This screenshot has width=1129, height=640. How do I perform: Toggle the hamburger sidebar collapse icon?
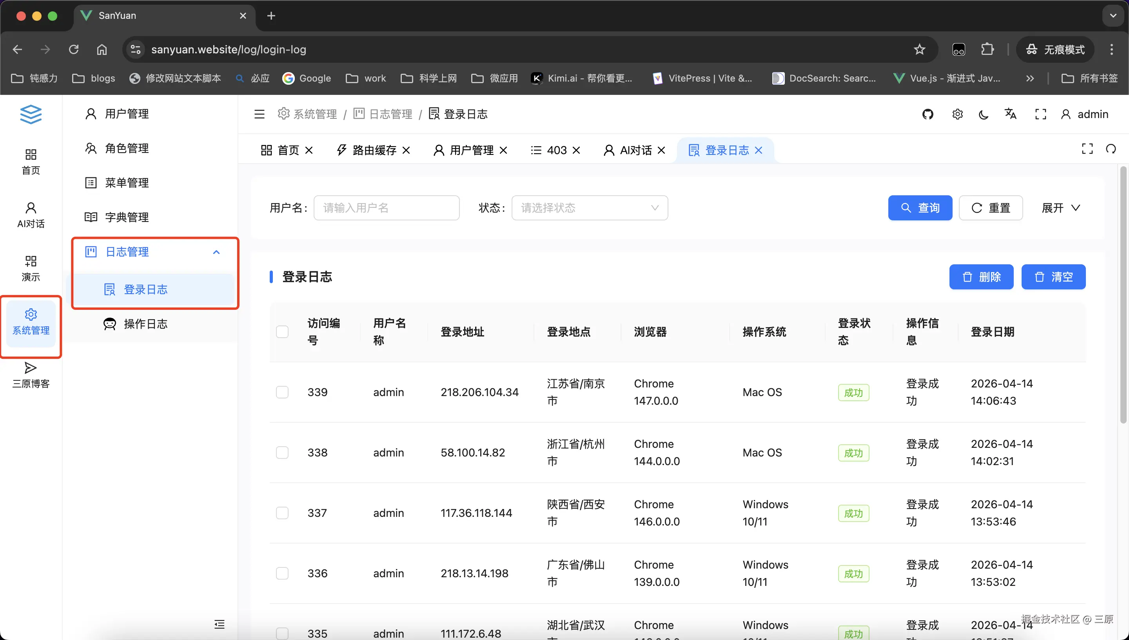pyautogui.click(x=259, y=114)
